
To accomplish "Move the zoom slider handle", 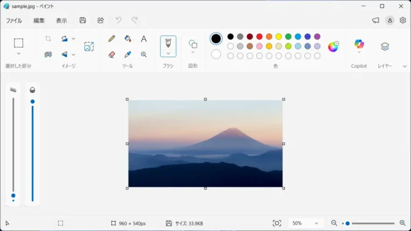I will click(347, 224).
